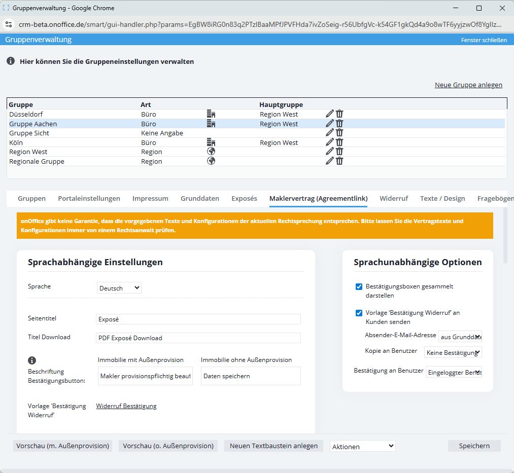Click Fenster schließen link

tap(484, 40)
